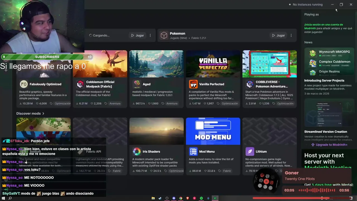
Task: Click Upgrade to Modrinth+ link
Action: (329, 145)
